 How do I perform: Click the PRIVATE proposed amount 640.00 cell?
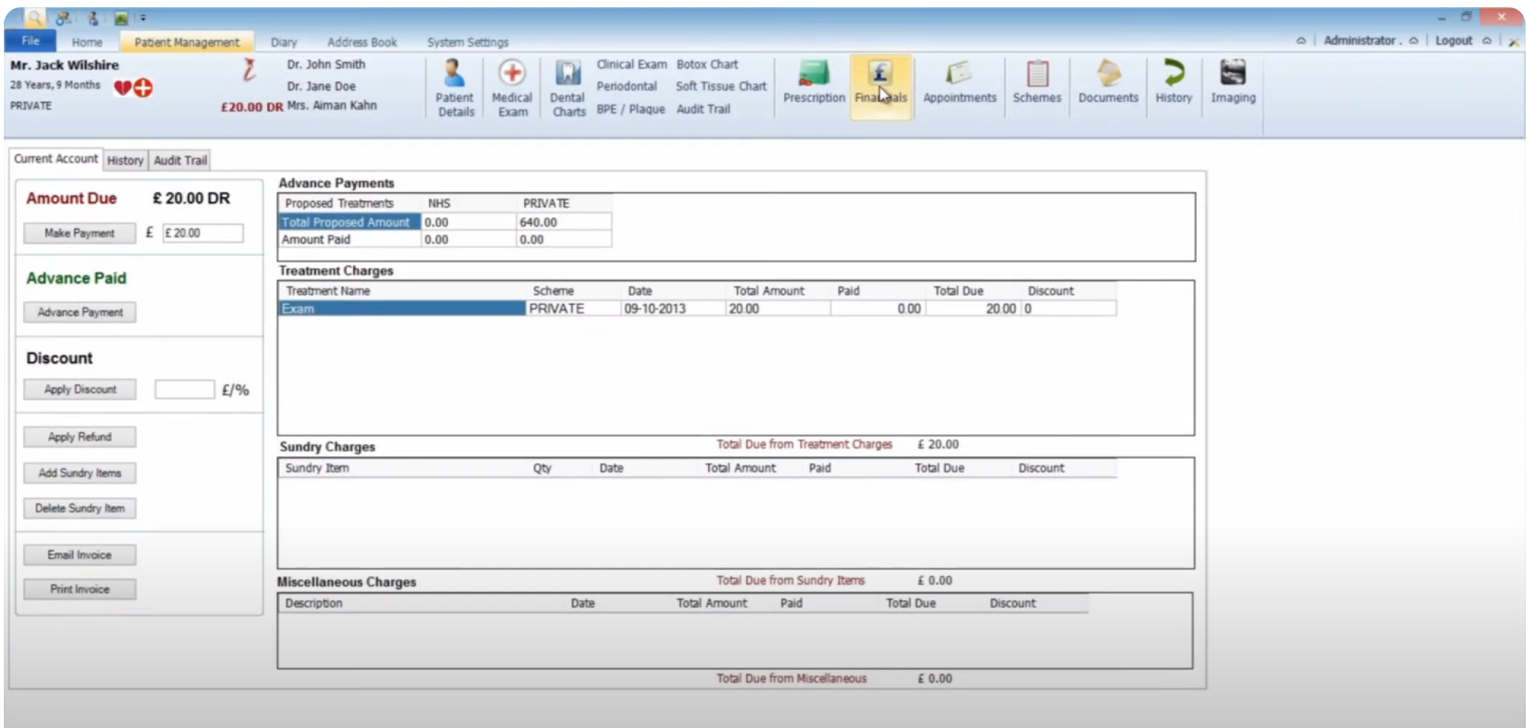[563, 222]
